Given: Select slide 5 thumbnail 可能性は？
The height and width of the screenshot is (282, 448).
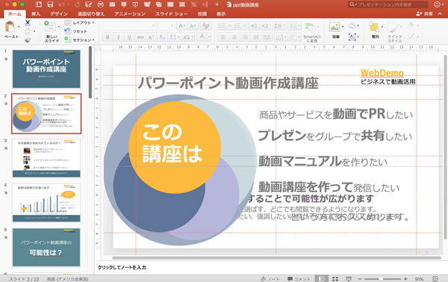Looking at the screenshot, I should (46, 247).
